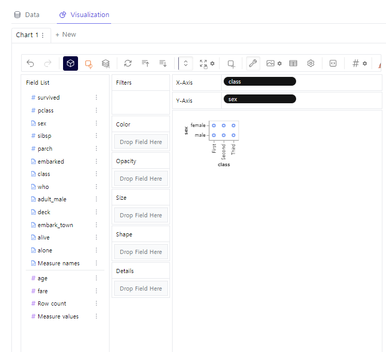This screenshot has height=352, width=386.
Task: Open options menu for fare field
Action: coord(97,291)
